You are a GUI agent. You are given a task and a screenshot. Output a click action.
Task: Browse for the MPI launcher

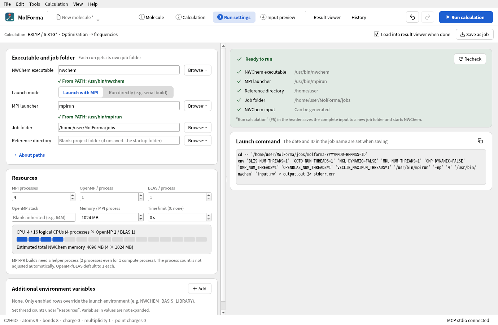tap(198, 106)
